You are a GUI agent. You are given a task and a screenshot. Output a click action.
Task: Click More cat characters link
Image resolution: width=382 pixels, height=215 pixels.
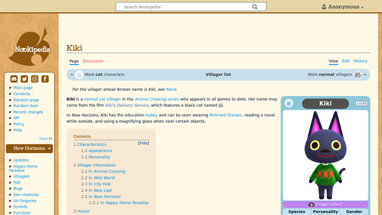pos(104,74)
